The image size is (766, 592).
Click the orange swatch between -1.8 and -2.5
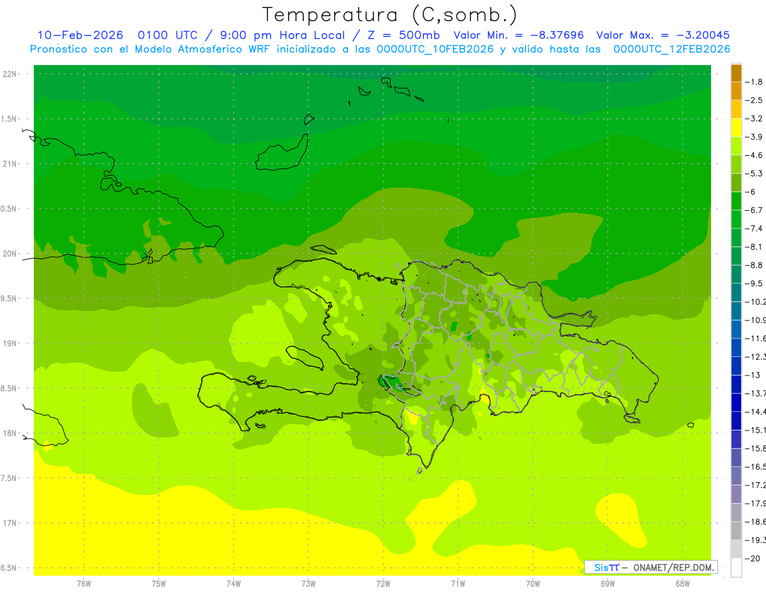736,91
